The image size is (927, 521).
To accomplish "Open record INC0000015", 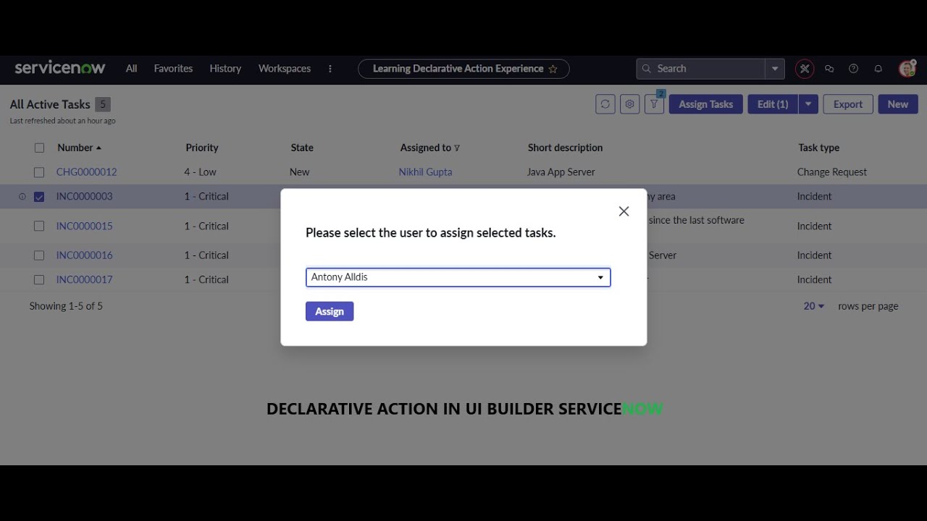I will coord(84,226).
